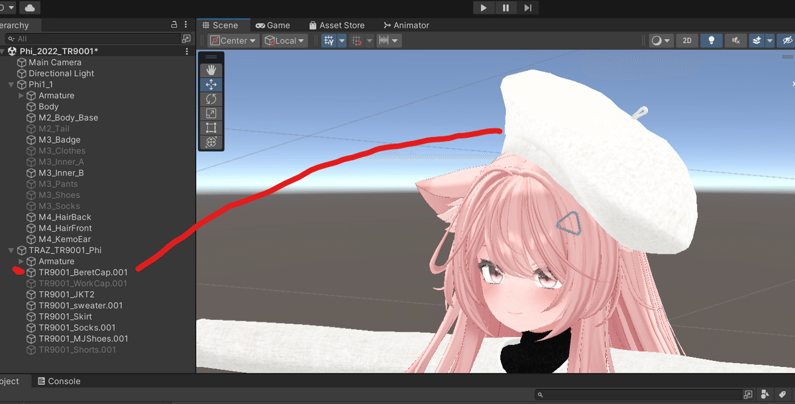
Task: Collapse the Phi_2022_TR9001 scene
Action: tap(3, 51)
